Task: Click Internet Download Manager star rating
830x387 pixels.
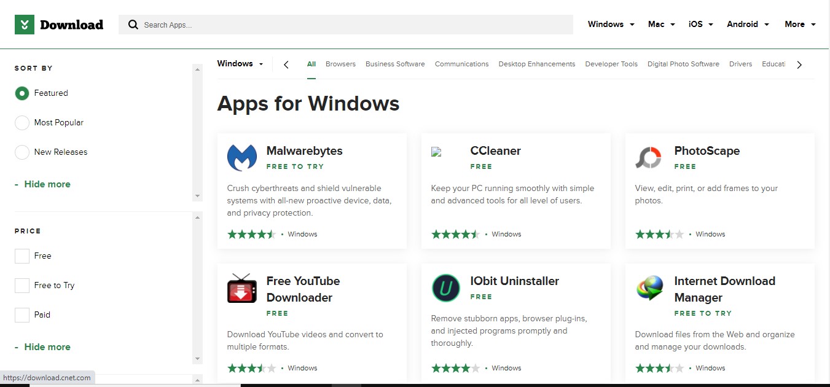Action: [x=659, y=368]
